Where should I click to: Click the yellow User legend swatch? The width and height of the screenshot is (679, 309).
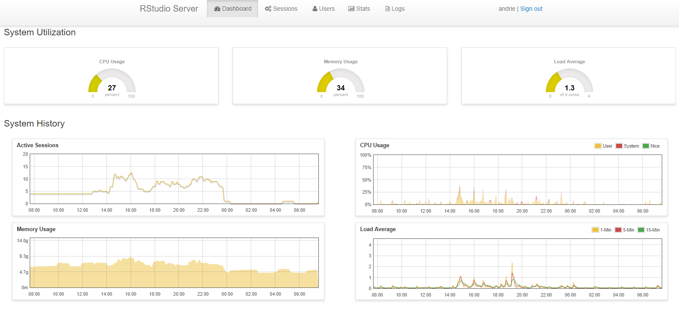point(598,146)
